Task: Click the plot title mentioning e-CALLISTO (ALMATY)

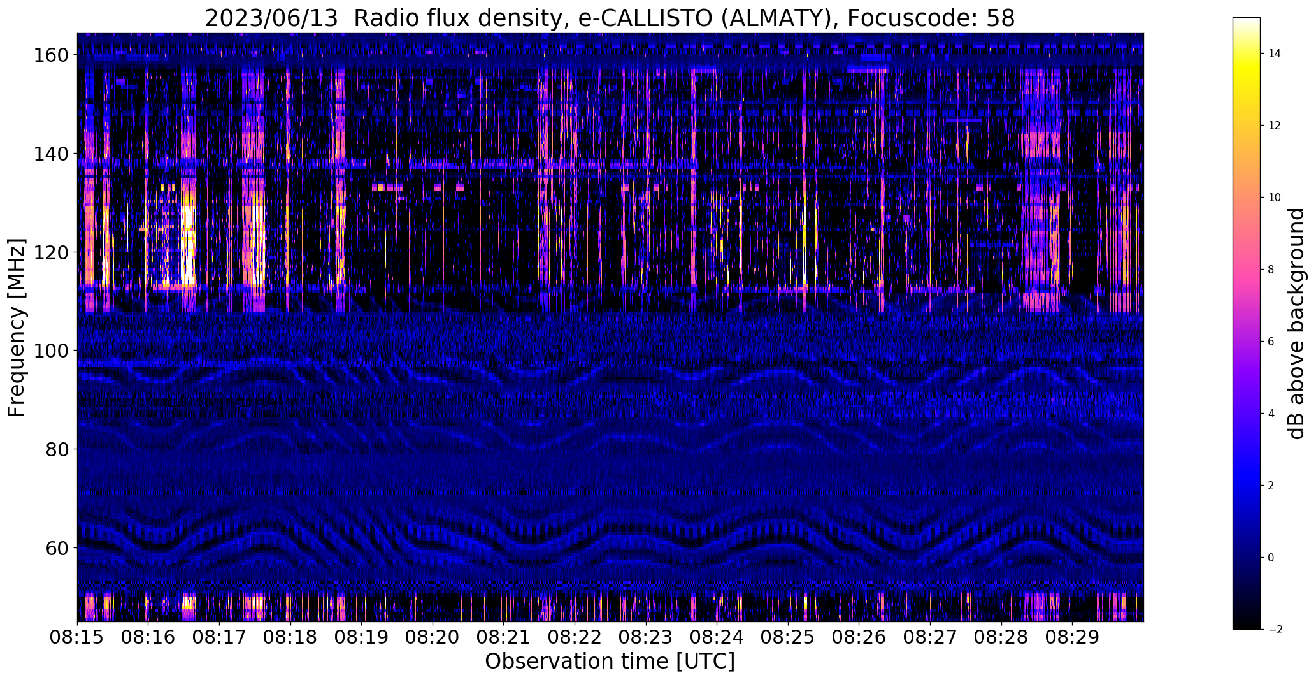Action: [610, 18]
